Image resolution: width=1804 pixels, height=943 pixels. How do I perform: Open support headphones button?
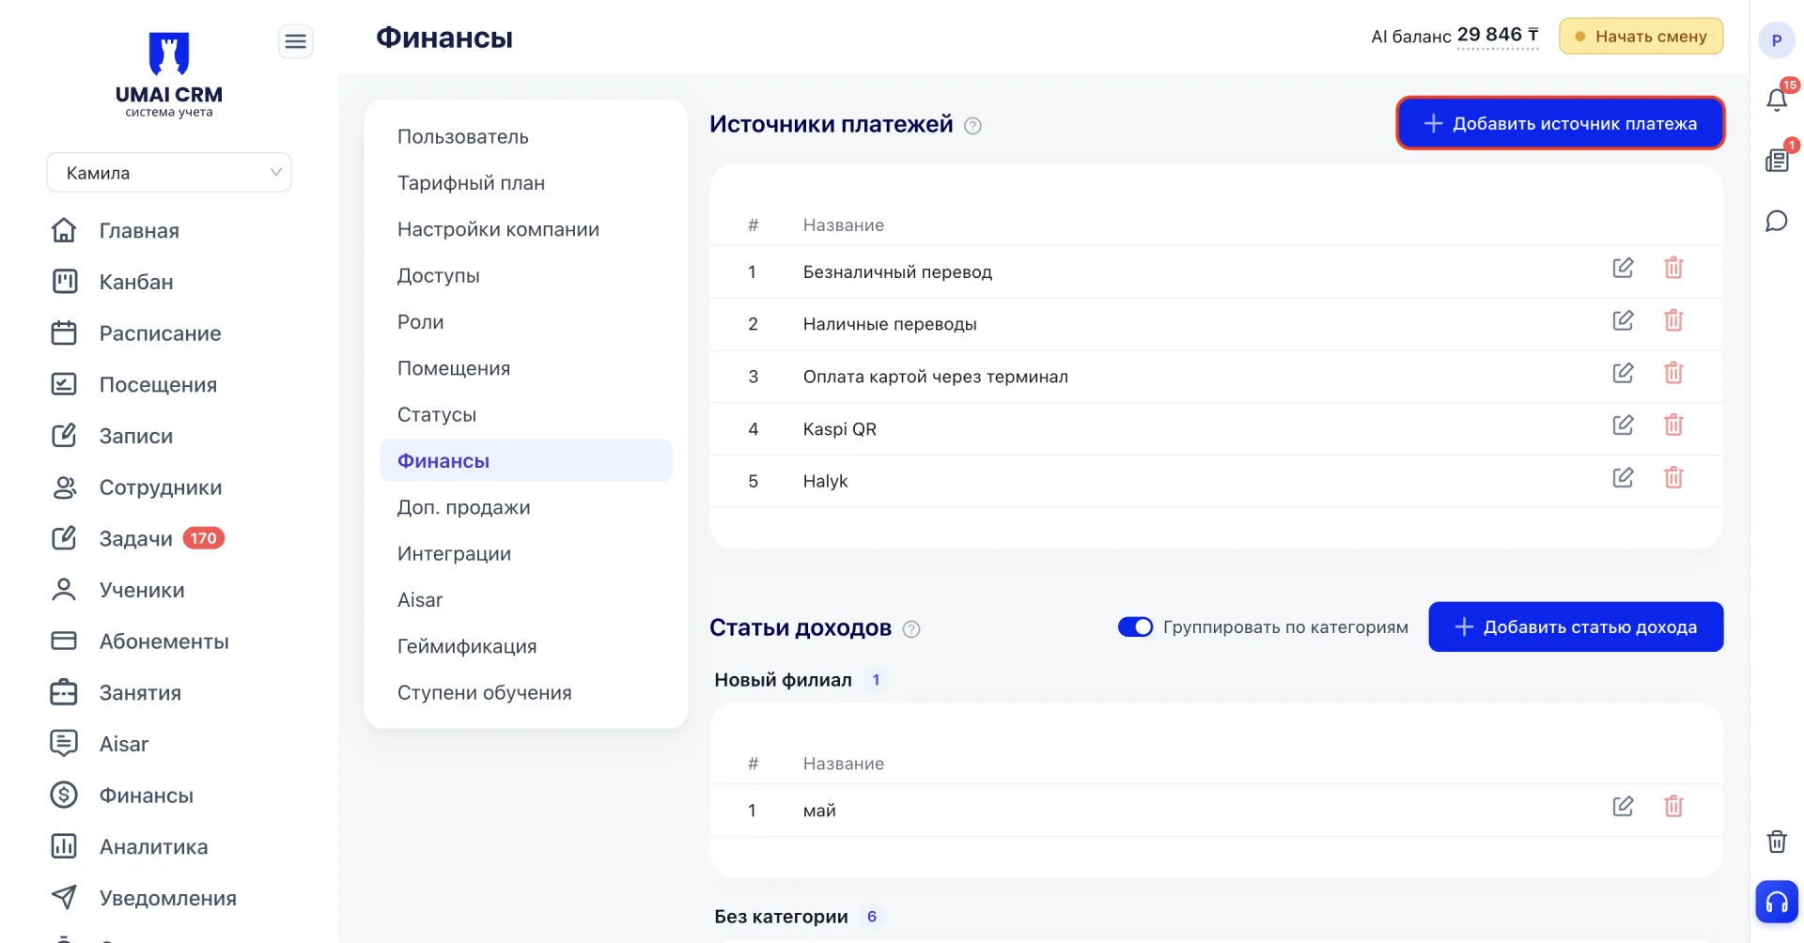[x=1777, y=902]
